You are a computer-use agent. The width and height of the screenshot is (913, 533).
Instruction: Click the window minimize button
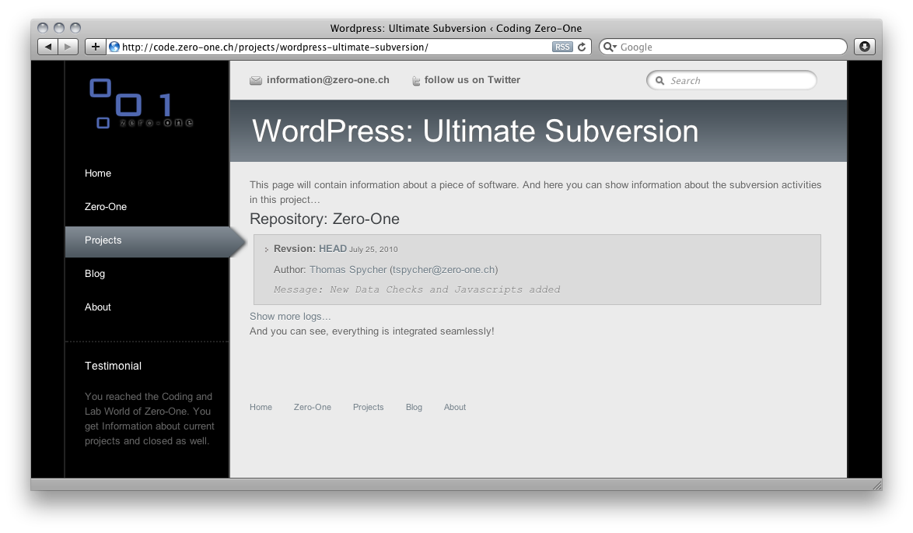[59, 28]
